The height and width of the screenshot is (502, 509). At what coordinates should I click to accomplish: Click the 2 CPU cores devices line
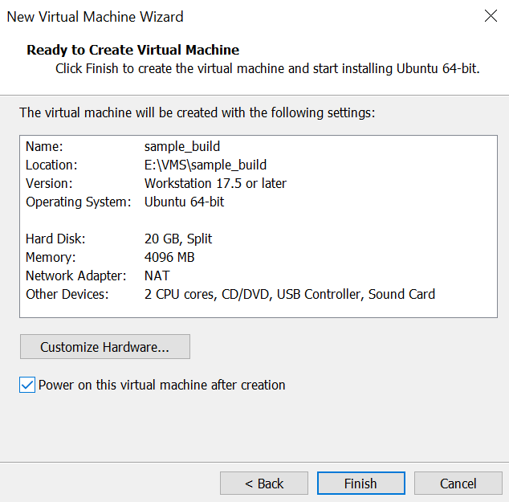click(x=290, y=294)
